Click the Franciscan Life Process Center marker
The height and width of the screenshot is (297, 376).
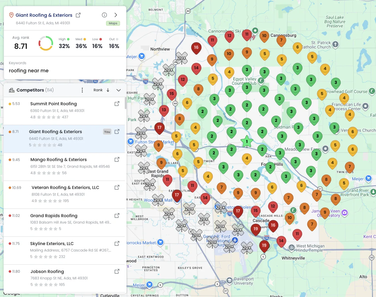(x=365, y=106)
